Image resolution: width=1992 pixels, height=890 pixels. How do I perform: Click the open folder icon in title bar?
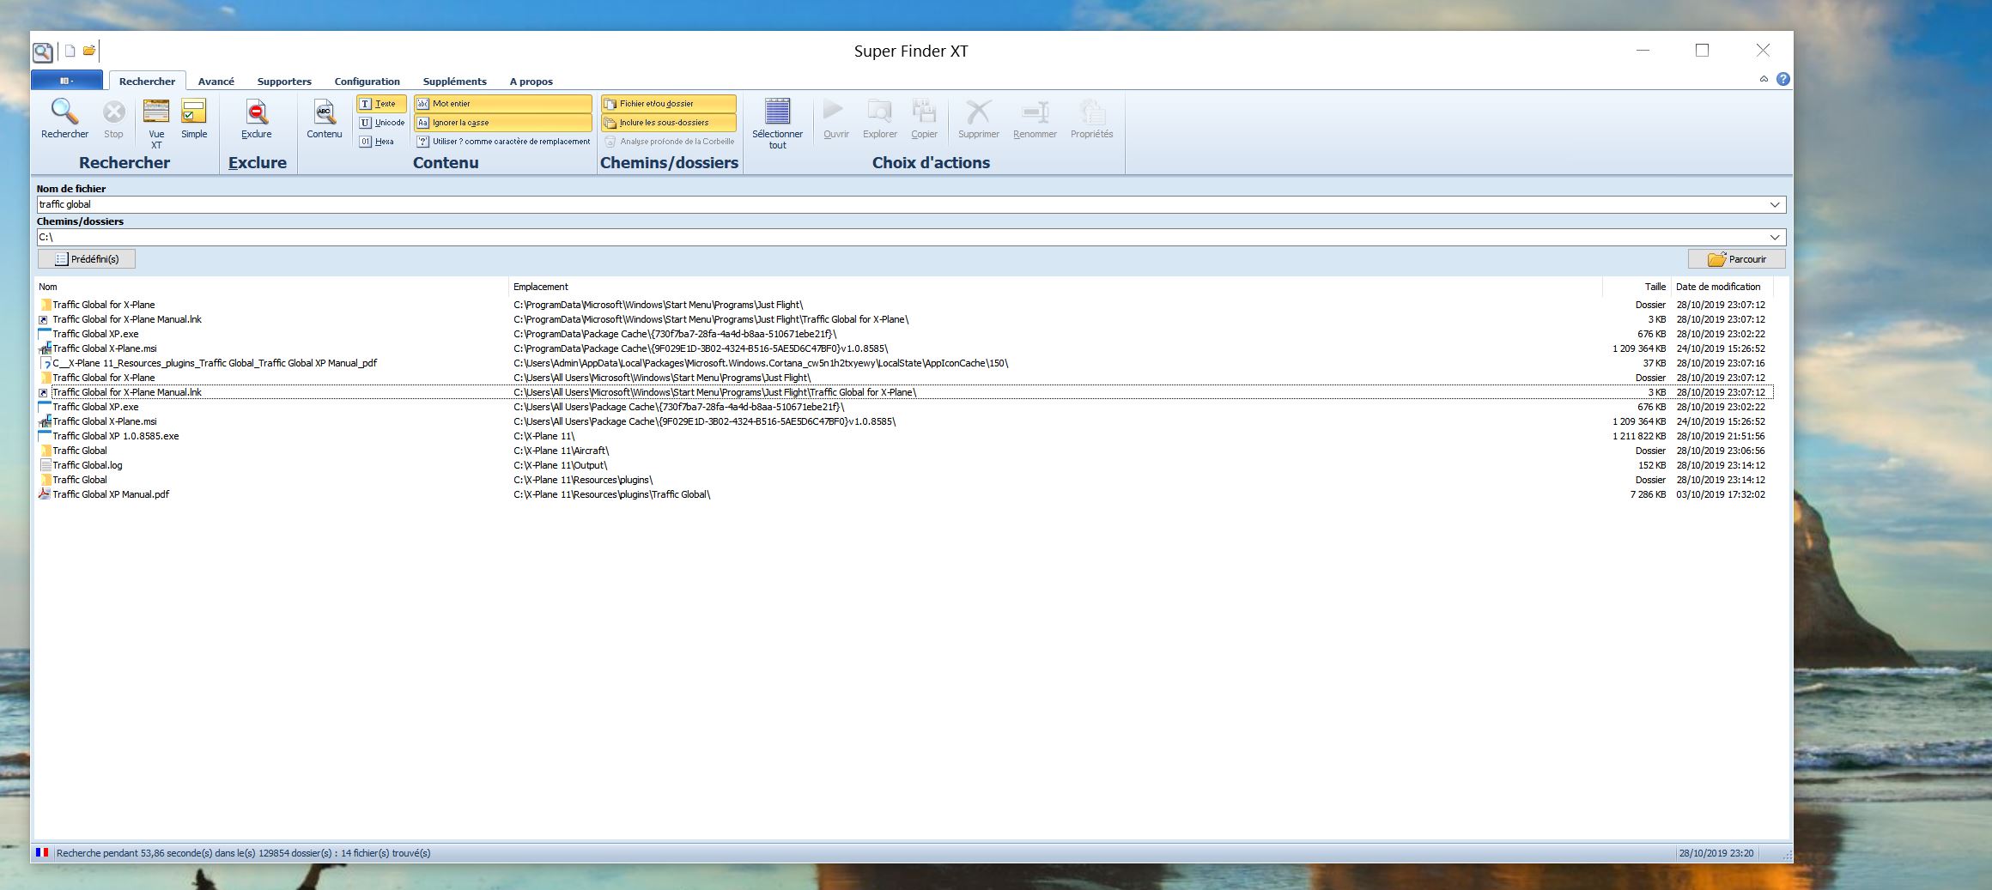click(89, 51)
